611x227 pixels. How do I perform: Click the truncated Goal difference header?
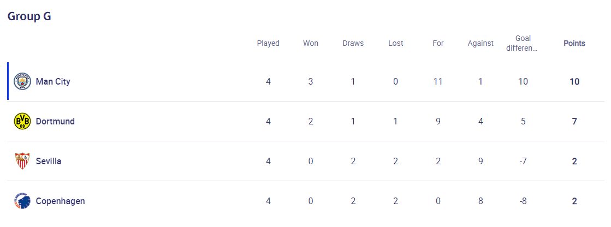click(523, 43)
